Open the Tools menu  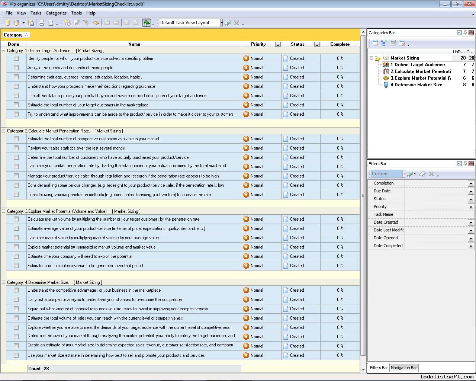[76, 13]
